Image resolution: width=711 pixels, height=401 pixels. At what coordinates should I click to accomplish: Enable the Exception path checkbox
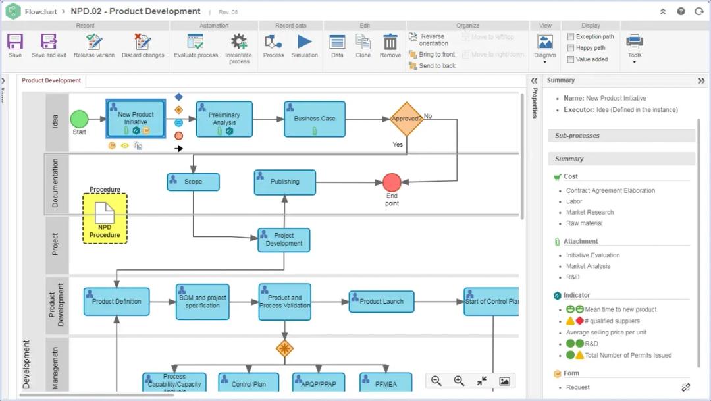pyautogui.click(x=571, y=37)
